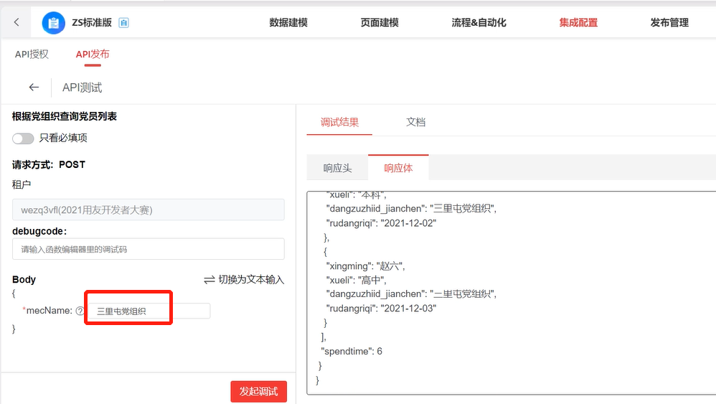Click the mecName input containing 三里屯党组织
The width and height of the screenshot is (716, 404).
(x=149, y=311)
